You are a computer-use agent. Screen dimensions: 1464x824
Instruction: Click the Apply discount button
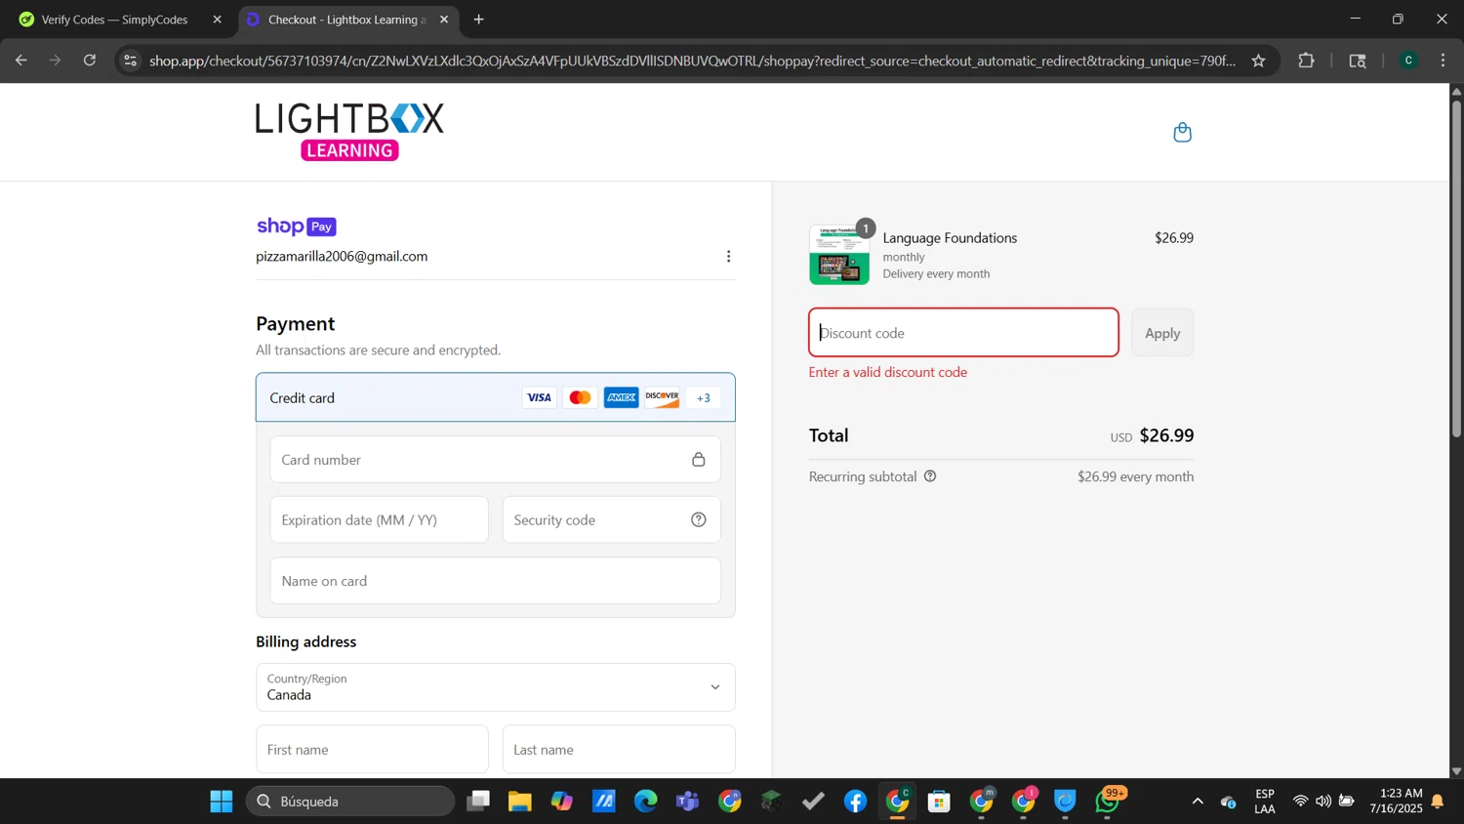pyautogui.click(x=1162, y=333)
